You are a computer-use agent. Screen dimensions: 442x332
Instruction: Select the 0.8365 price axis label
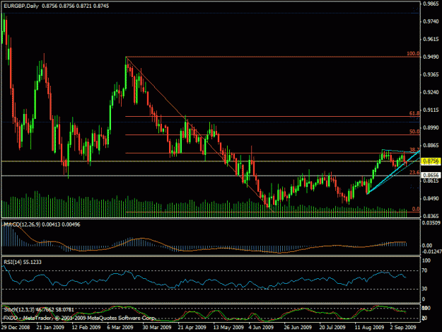(431, 216)
